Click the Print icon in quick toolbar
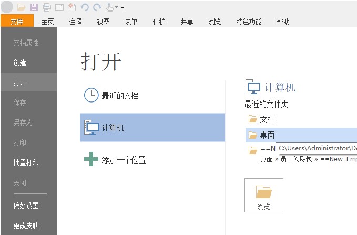 click(47, 7)
